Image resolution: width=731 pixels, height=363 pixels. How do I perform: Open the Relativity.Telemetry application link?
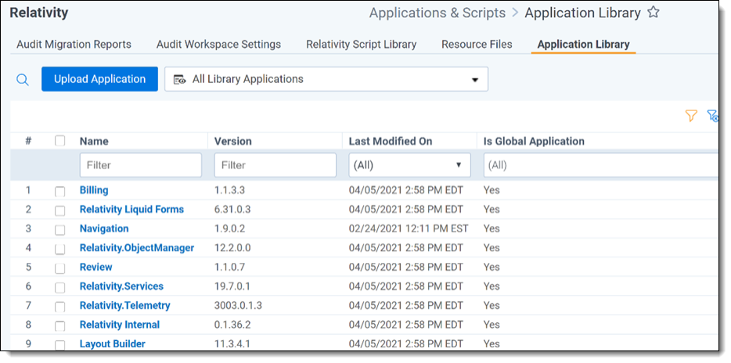124,306
